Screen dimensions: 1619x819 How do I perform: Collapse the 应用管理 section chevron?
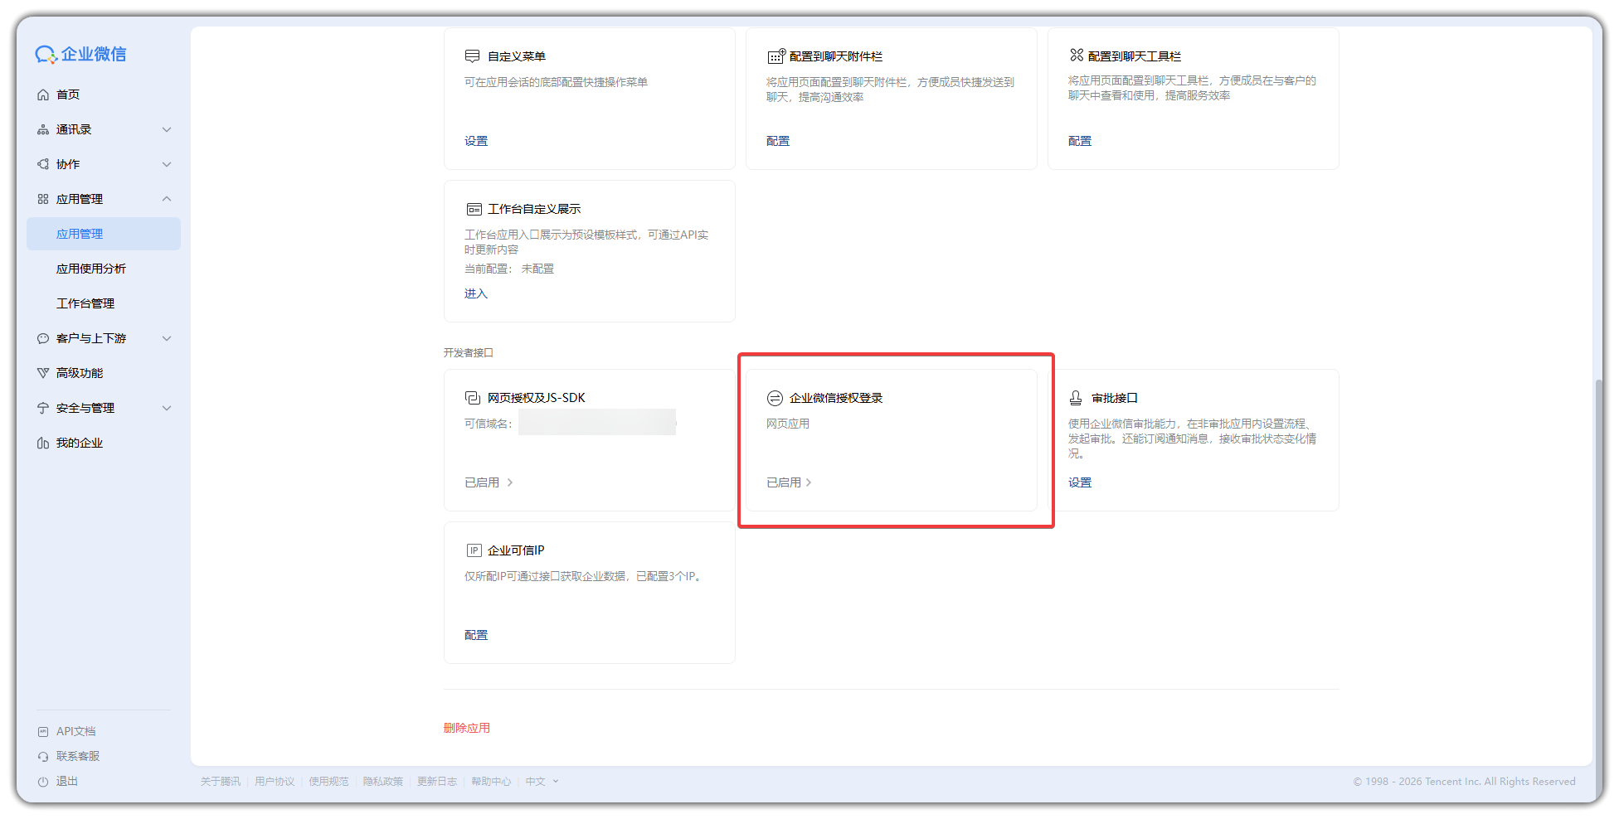point(167,198)
